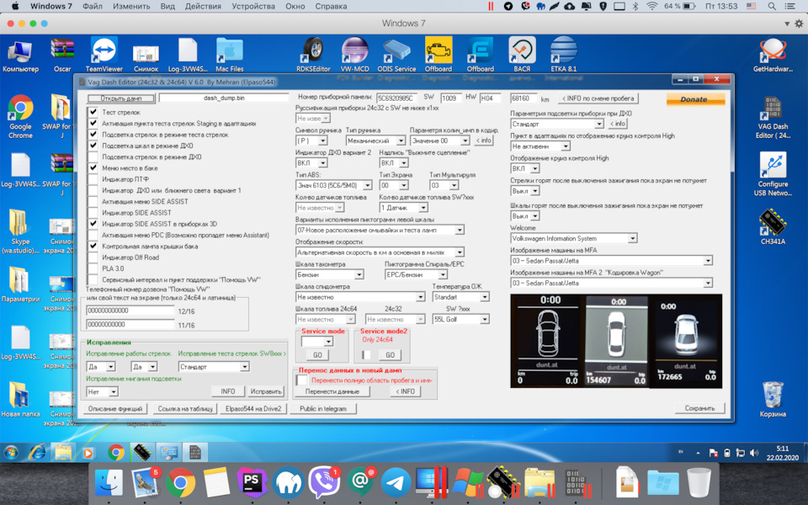Open Telegram in the macOS dock
This screenshot has height=505, width=808.
click(396, 483)
